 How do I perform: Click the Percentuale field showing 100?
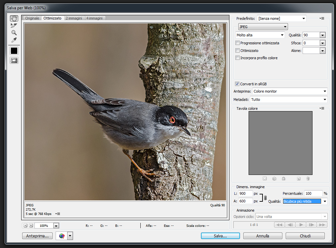click(x=313, y=193)
